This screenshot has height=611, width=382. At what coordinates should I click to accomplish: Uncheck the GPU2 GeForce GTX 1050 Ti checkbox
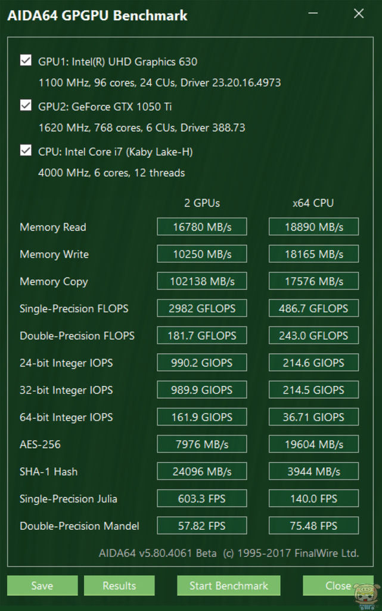click(x=26, y=105)
